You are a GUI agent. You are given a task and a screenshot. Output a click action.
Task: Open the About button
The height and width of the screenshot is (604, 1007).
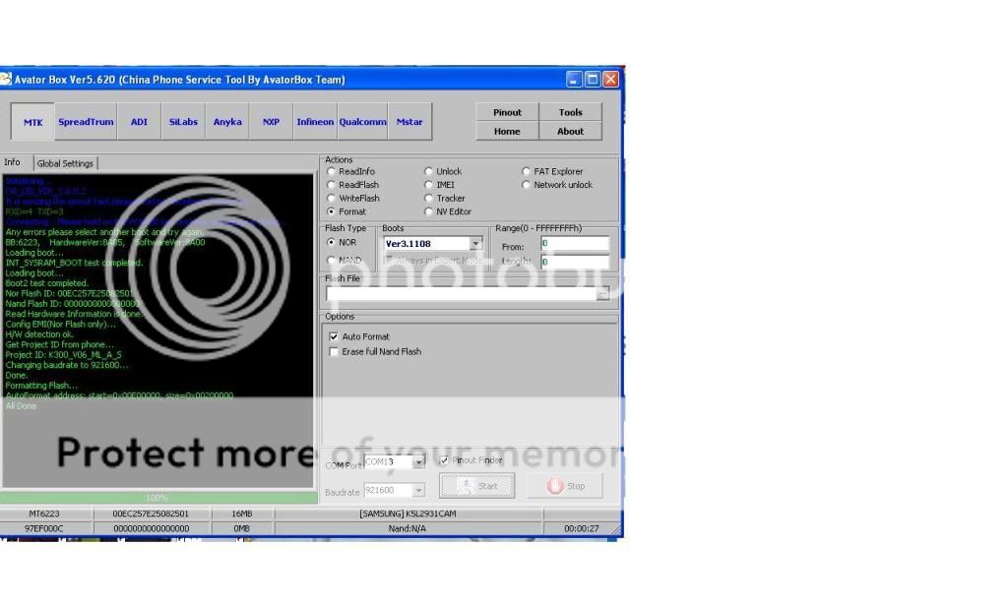570,132
